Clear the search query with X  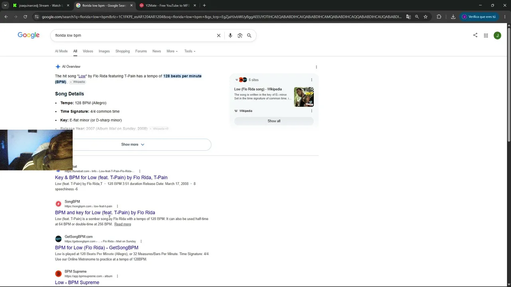pyautogui.click(x=219, y=35)
